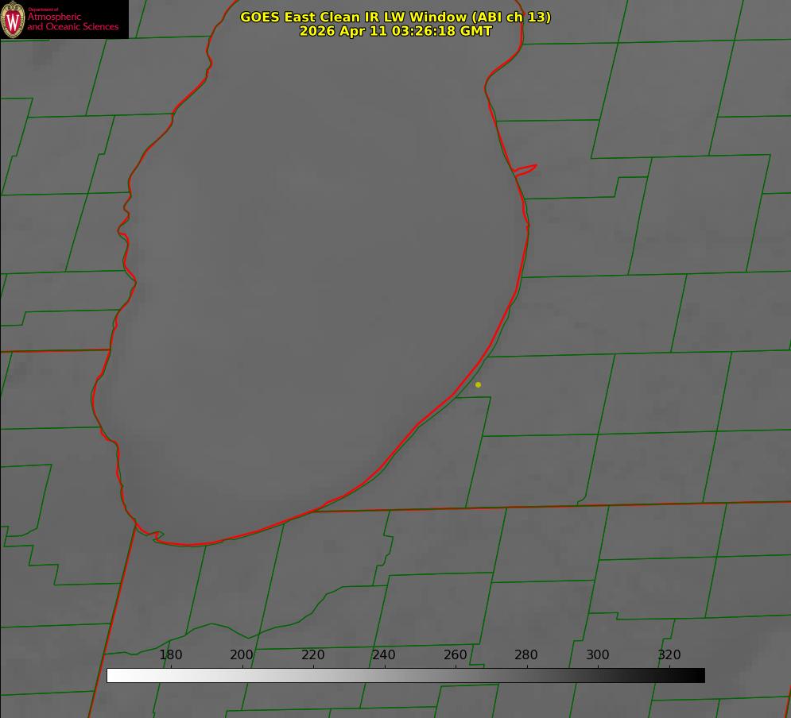Click the 320 colorbar tick label
The image size is (791, 718).
coord(669,654)
